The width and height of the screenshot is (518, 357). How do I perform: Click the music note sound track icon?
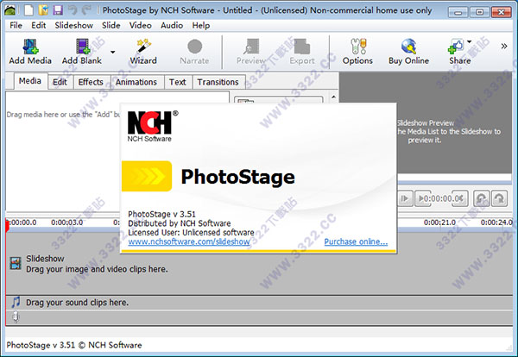(x=16, y=302)
